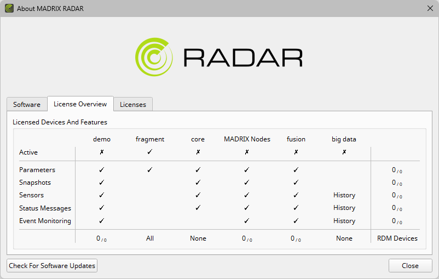439x279 pixels.
Task: Click the Sensors row label
Action: point(31,195)
